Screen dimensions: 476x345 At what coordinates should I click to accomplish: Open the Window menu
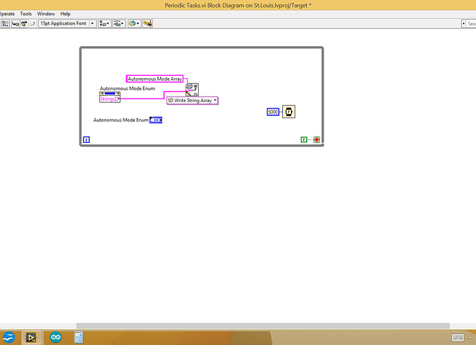point(46,14)
